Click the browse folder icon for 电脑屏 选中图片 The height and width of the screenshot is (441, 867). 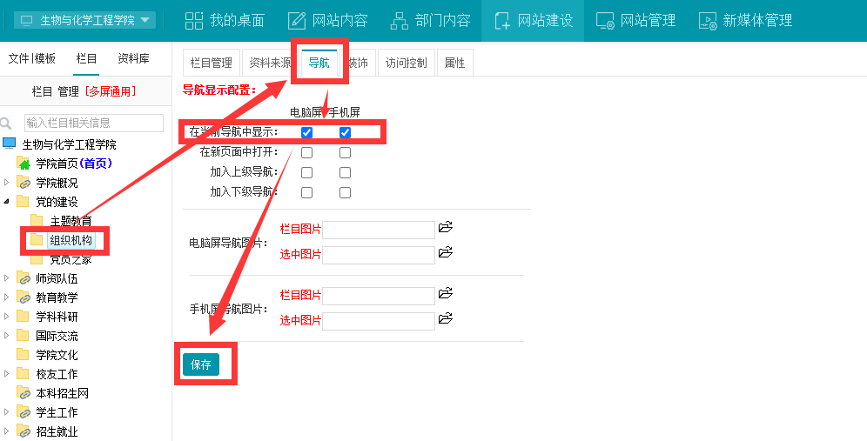click(446, 253)
